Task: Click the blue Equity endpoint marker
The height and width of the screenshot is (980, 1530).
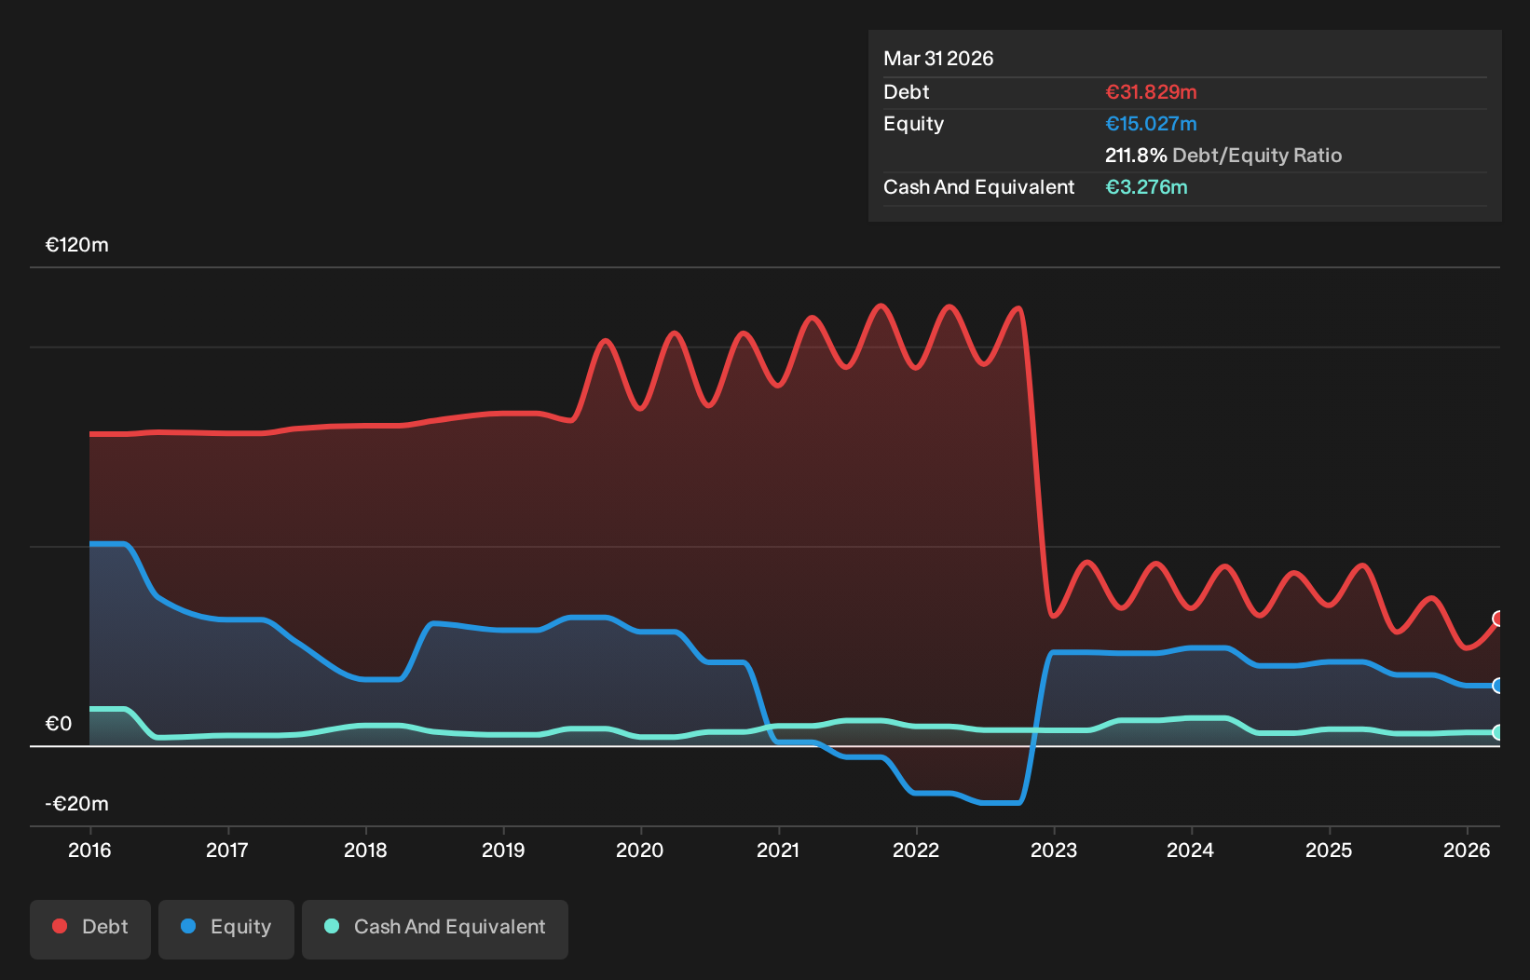Action: 1497,686
